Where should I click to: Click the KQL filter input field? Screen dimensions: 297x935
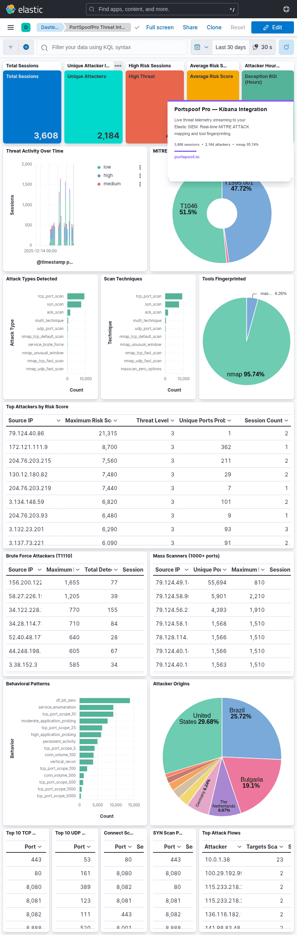[112, 47]
